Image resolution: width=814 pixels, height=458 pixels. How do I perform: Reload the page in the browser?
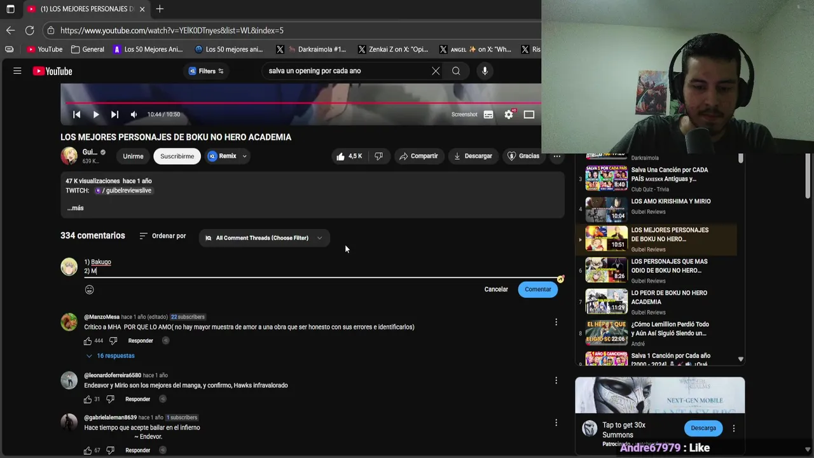tap(29, 30)
